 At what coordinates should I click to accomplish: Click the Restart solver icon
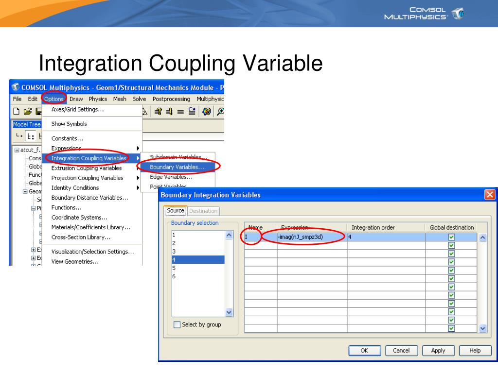click(x=192, y=111)
